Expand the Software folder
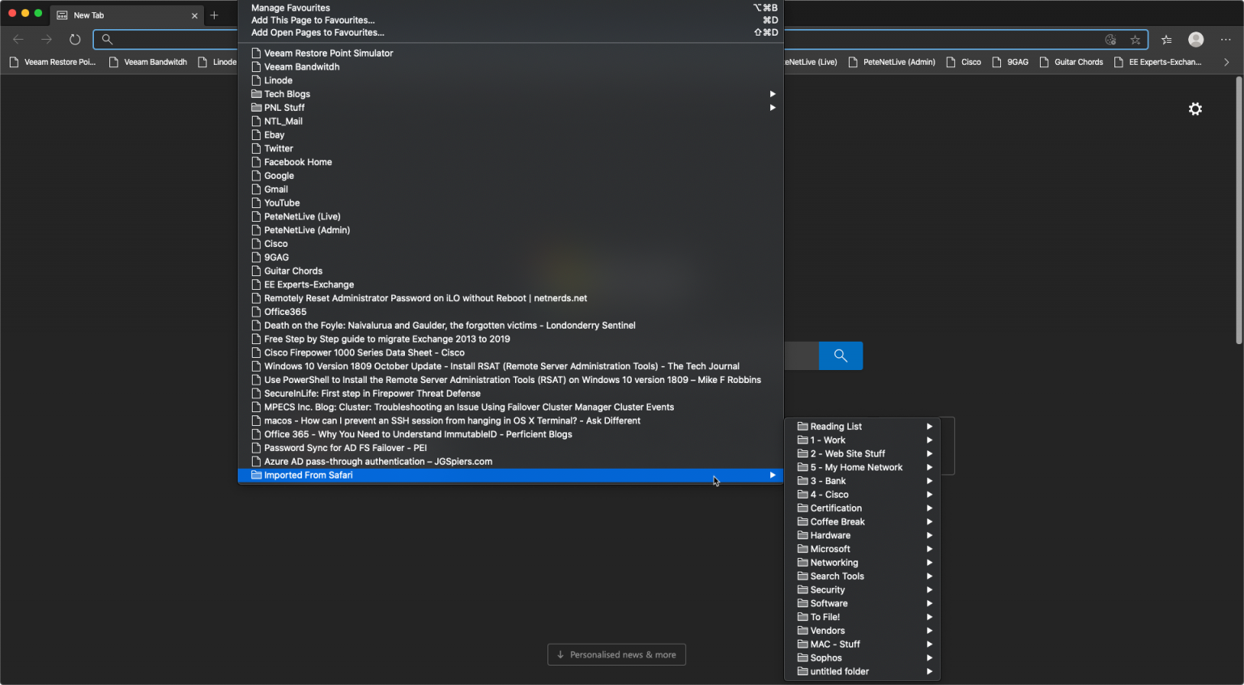1244x685 pixels. tap(863, 603)
